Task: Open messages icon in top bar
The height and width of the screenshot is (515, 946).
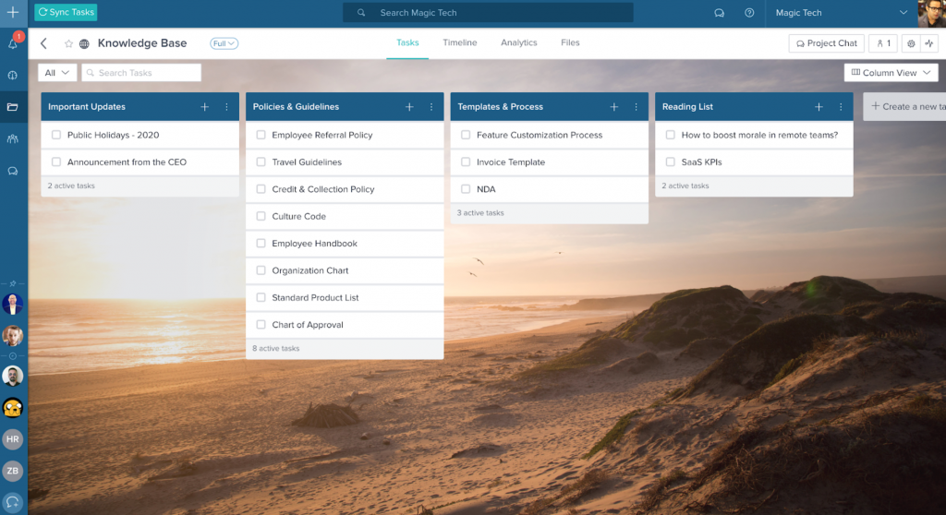Action: [719, 13]
